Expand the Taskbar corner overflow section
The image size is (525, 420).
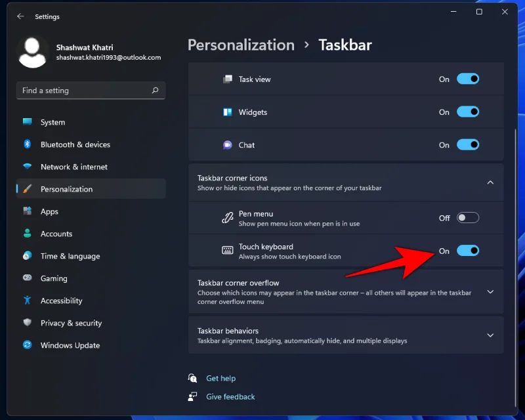490,292
